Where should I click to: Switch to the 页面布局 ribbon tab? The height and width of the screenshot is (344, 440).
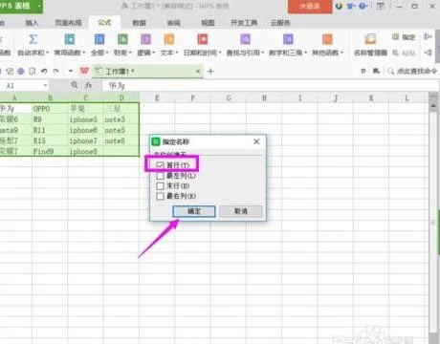tap(68, 23)
